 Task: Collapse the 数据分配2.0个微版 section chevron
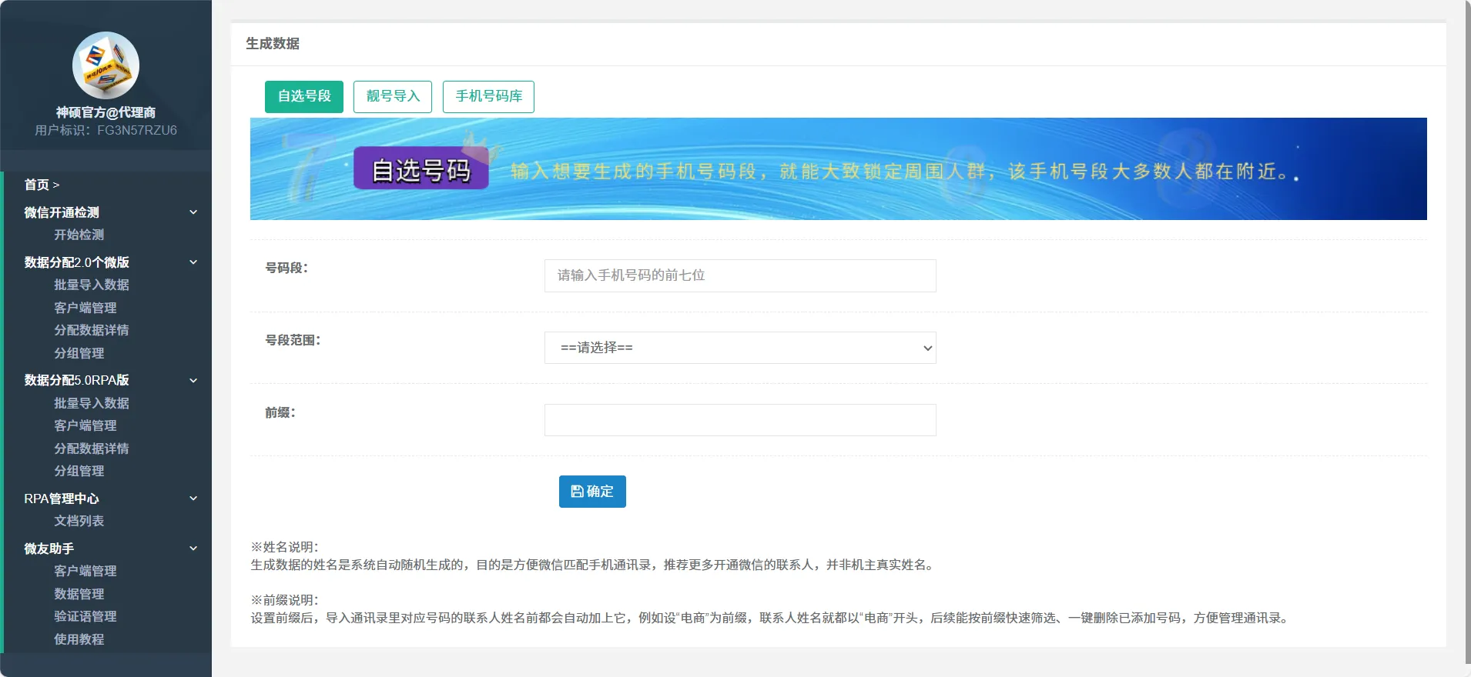coord(193,262)
